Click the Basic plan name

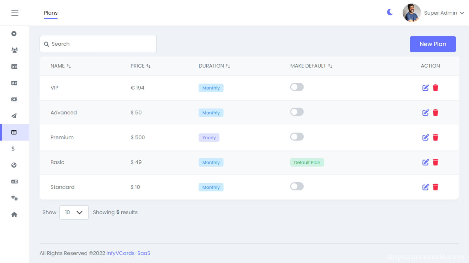pos(57,162)
